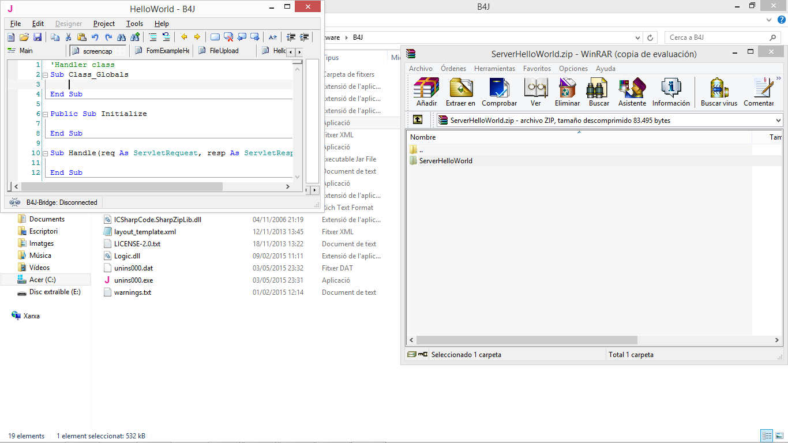Toggle a bookmark on the current line
The width and height of the screenshot is (788, 443).
[215, 37]
